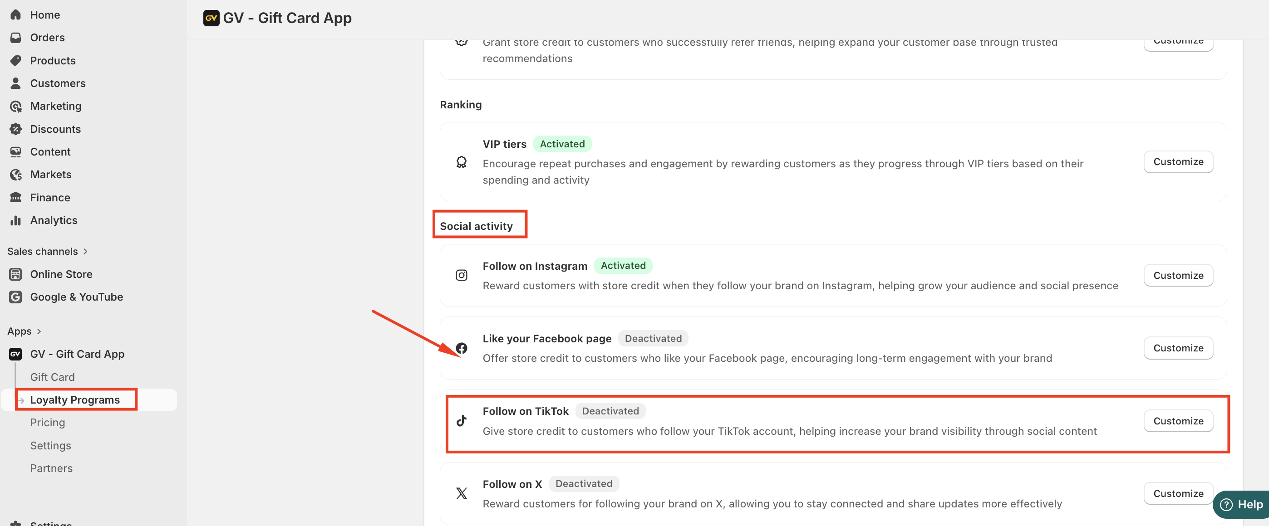Expand the Sales channels chevron
1269x526 pixels.
pos(85,251)
